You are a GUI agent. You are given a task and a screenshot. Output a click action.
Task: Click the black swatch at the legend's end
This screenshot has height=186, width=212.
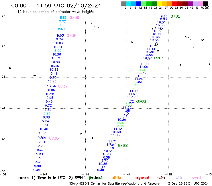pos(205,3)
